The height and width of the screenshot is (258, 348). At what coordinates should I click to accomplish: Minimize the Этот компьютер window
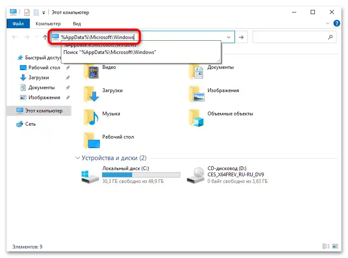(294, 12)
